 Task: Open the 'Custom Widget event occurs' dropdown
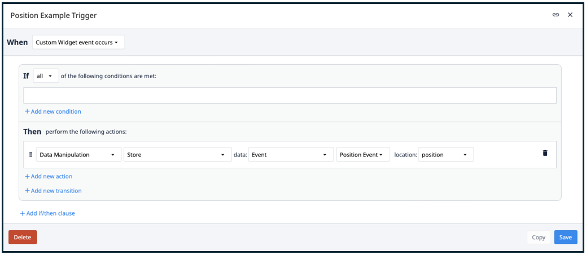click(78, 42)
